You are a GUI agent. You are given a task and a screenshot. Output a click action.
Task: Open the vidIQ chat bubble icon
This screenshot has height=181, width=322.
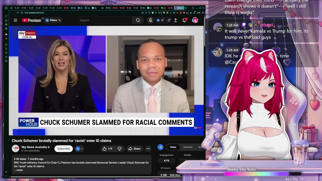(x=169, y=20)
